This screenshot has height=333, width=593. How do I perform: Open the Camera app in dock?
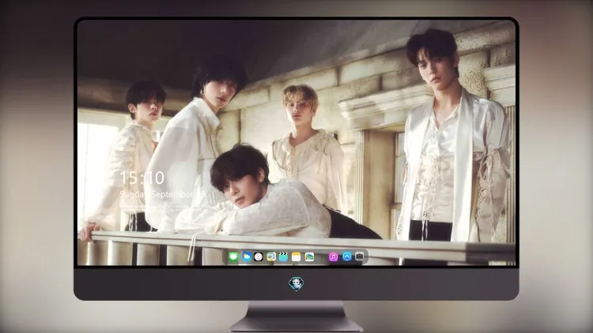point(359,256)
